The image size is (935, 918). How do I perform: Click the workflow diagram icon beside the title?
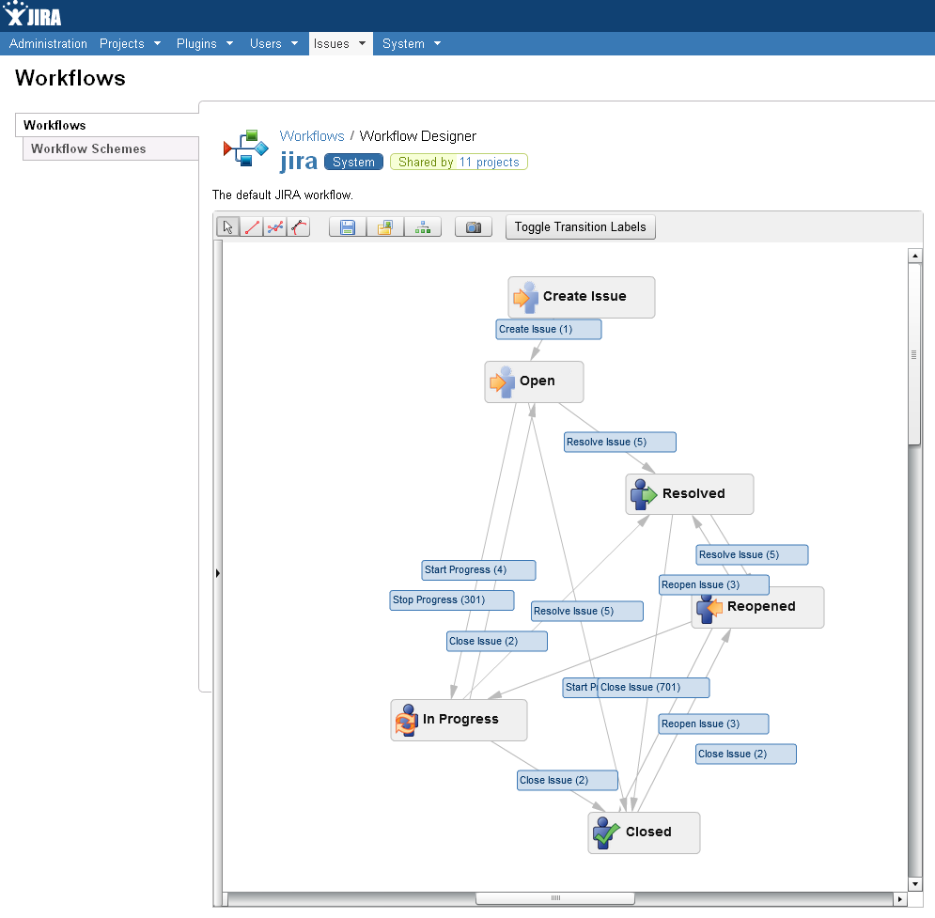245,148
